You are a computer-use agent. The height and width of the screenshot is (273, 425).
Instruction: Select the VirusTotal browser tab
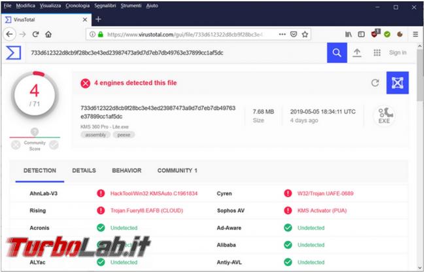tap(46, 20)
